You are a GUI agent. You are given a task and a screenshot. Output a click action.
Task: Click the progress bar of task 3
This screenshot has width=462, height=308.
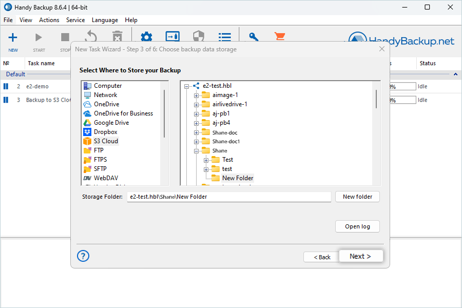pos(402,100)
